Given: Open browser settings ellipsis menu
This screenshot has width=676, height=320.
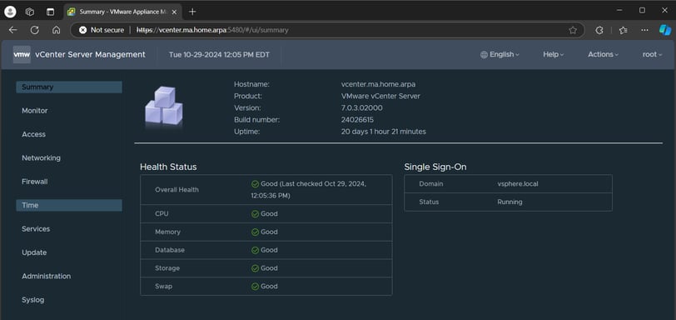Looking at the screenshot, I should click(644, 30).
